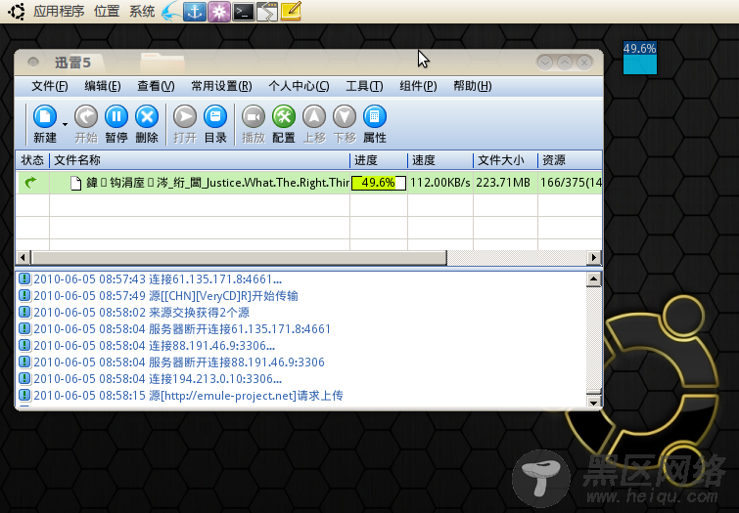Open the 位置 menu in top panel
This screenshot has width=739, height=513.
pyautogui.click(x=107, y=11)
